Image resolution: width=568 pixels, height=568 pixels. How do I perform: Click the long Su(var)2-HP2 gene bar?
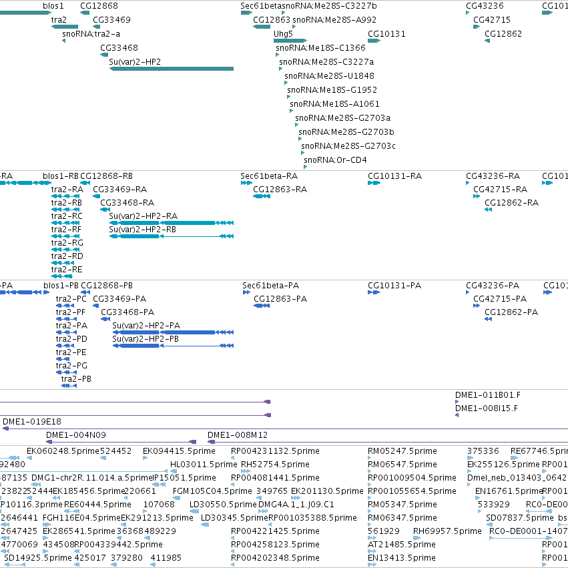172,69
